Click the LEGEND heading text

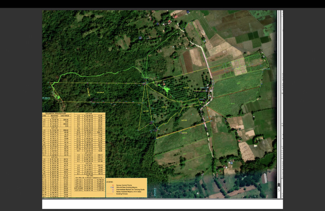110,182
